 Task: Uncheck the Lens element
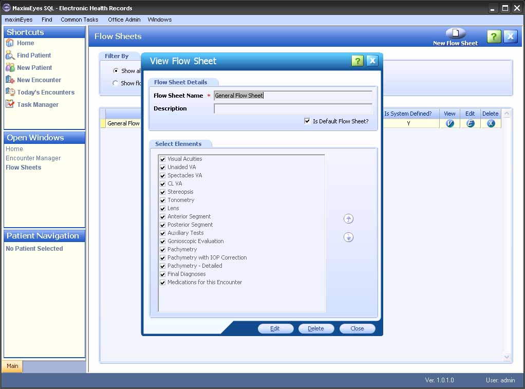pyautogui.click(x=163, y=209)
